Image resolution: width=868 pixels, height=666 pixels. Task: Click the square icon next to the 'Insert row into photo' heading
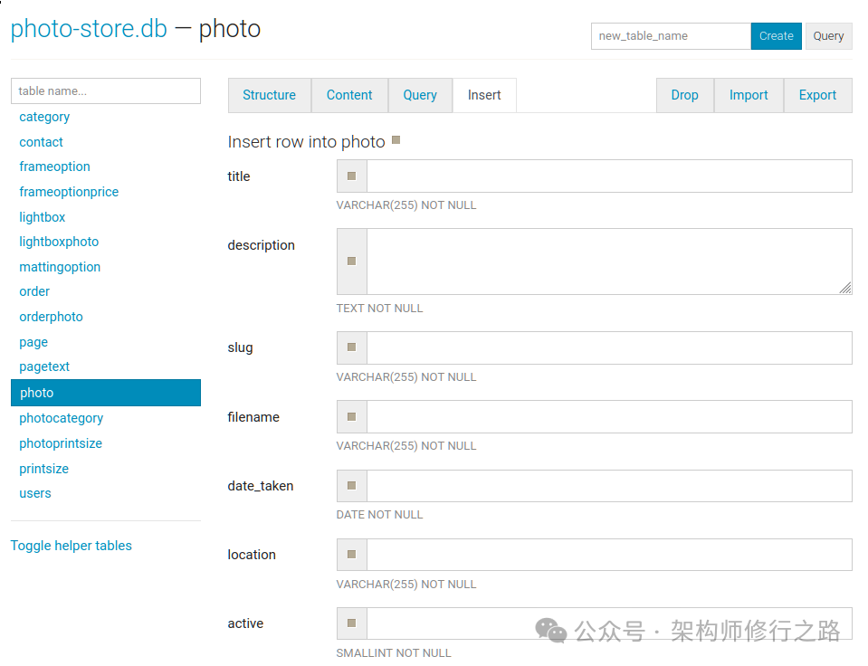[396, 141]
